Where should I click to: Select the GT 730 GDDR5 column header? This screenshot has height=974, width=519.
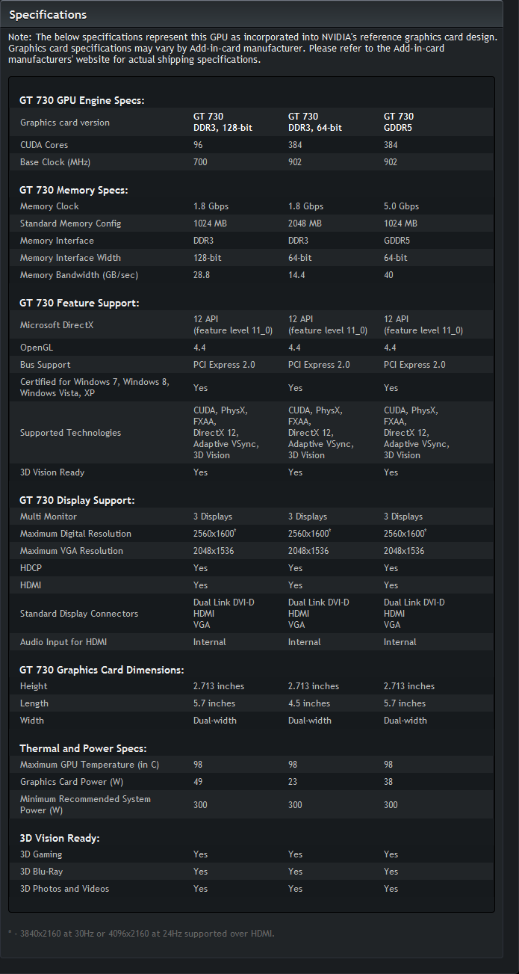pyautogui.click(x=399, y=122)
